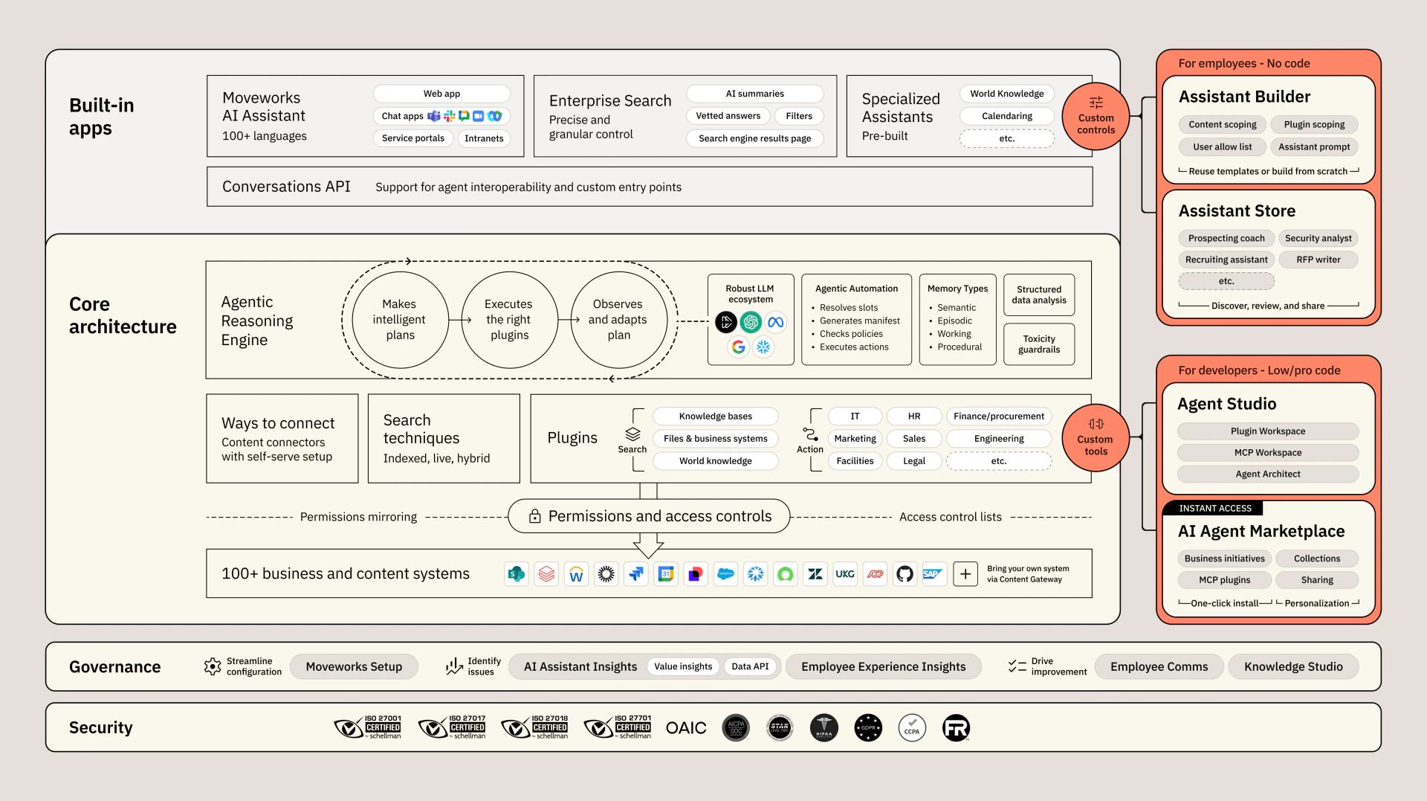The width and height of the screenshot is (1427, 801).
Task: Click the OpenAI logo in LLM ecosystem
Action: (751, 322)
